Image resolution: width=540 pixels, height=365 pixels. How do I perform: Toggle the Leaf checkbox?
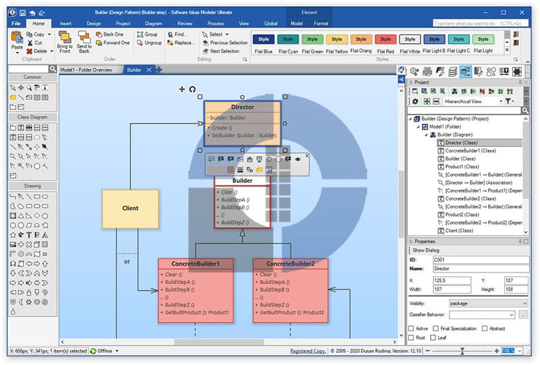[433, 338]
